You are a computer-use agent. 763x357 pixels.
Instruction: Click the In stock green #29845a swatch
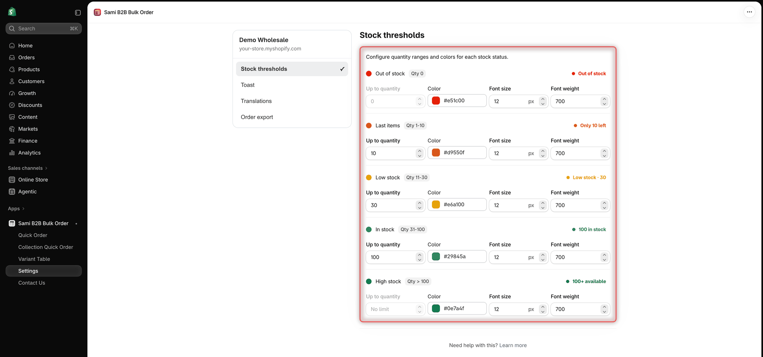[436, 257]
